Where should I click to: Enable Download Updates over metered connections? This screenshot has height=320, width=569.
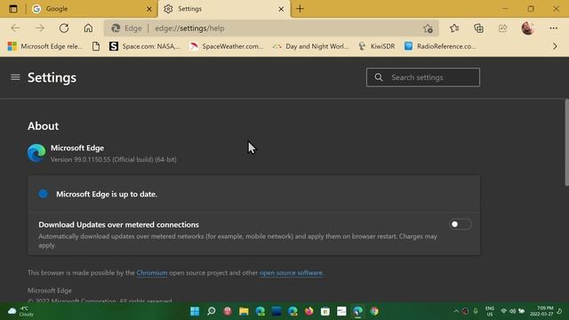pos(461,224)
